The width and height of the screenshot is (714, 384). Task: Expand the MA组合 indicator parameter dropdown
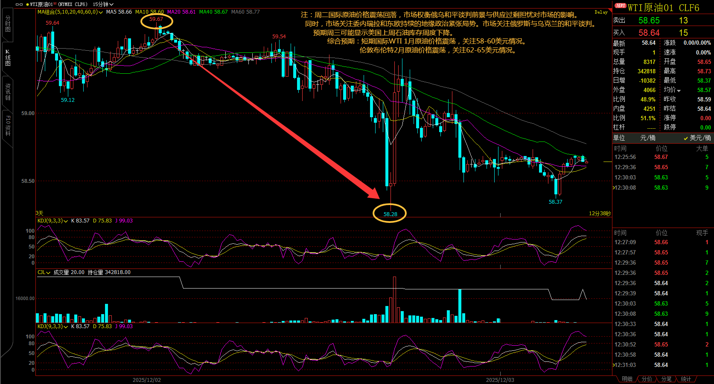coord(101,12)
